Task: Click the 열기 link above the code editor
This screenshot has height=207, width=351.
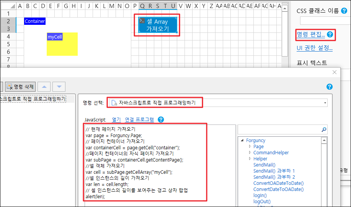Action: (x=116, y=120)
